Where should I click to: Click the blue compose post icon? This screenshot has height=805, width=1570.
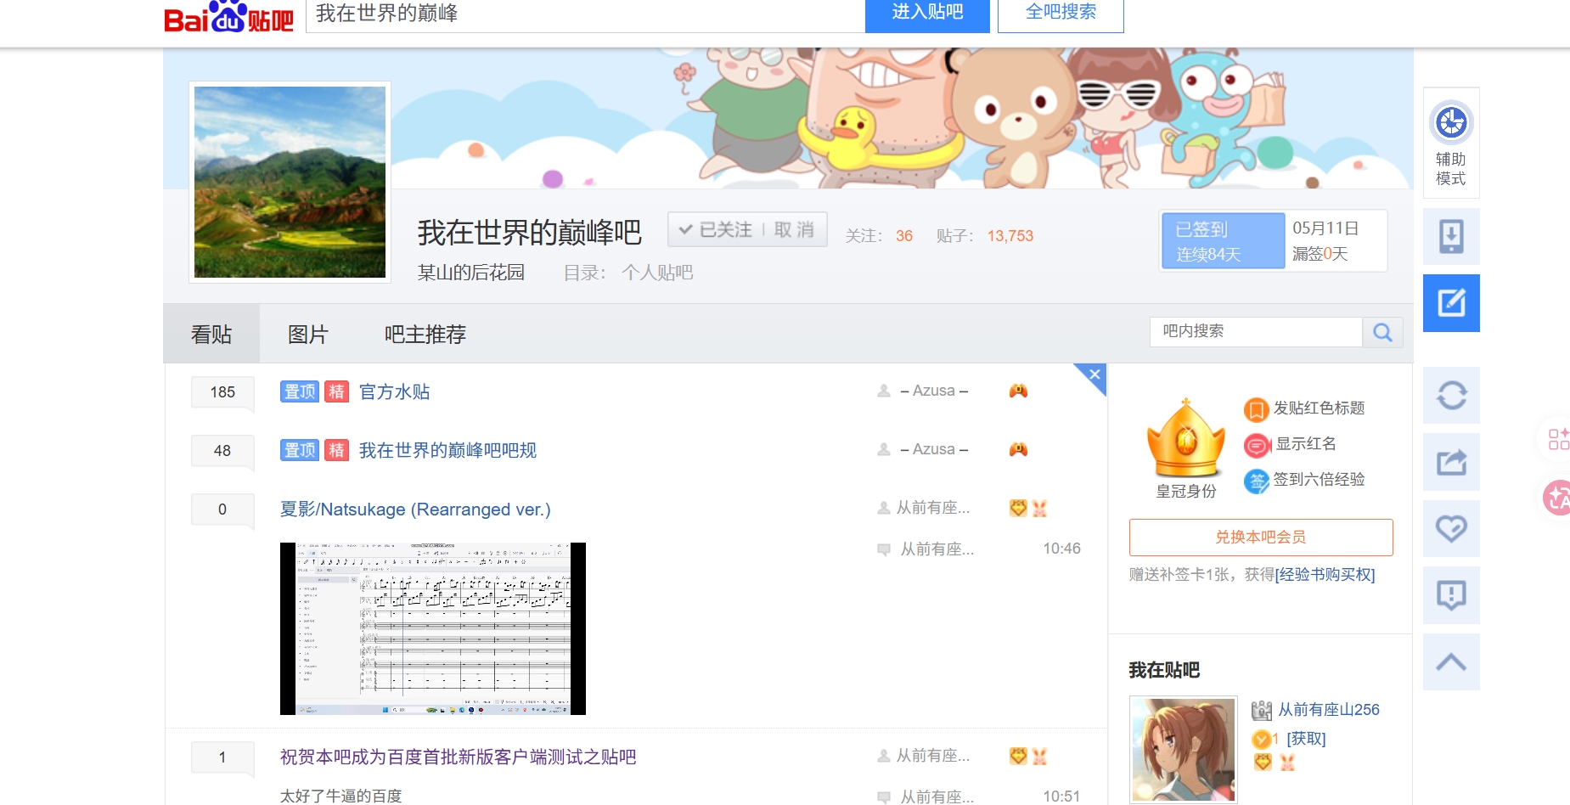(1451, 303)
